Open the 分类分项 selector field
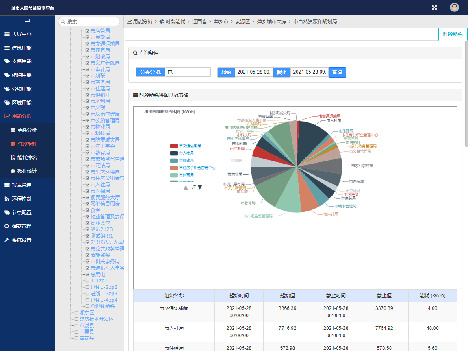 point(188,72)
